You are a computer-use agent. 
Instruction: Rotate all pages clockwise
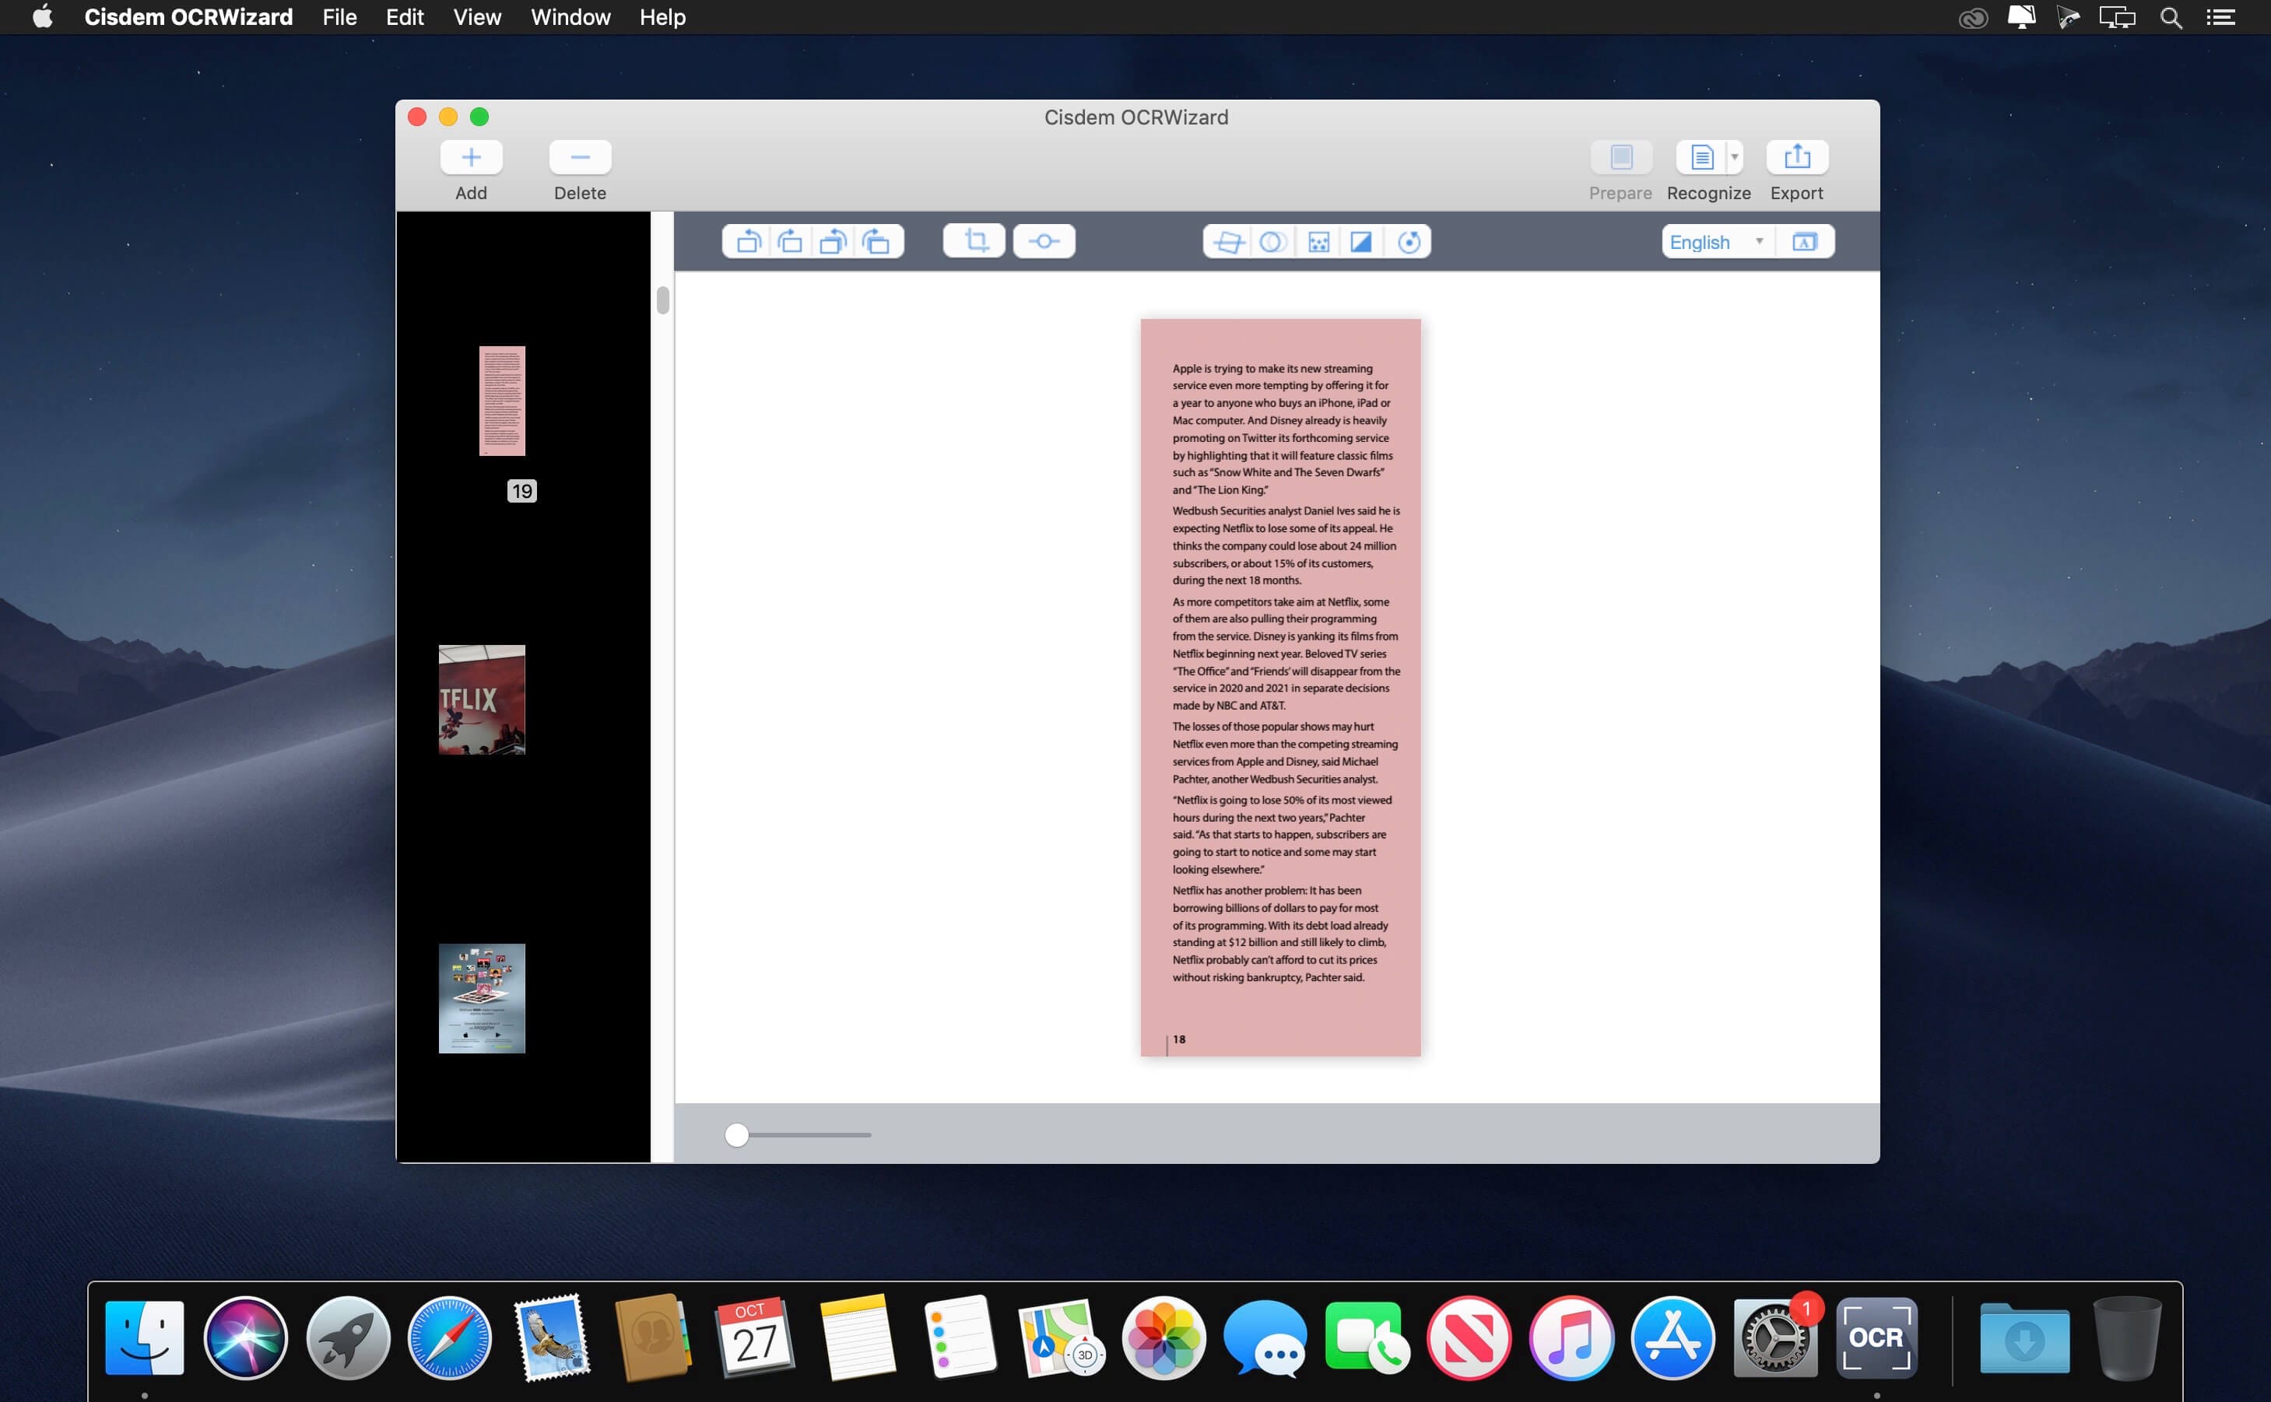point(876,241)
